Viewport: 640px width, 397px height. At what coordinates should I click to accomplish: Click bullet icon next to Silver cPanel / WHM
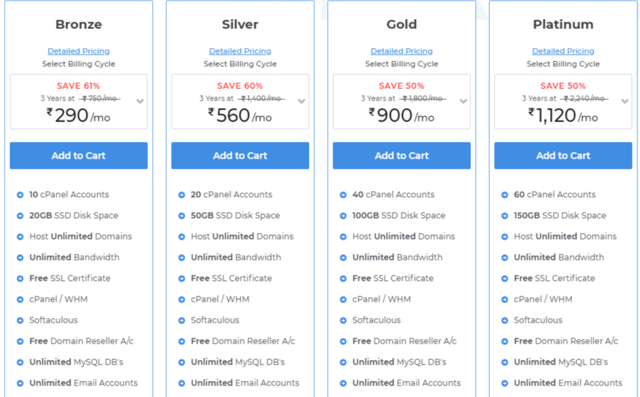point(182,300)
